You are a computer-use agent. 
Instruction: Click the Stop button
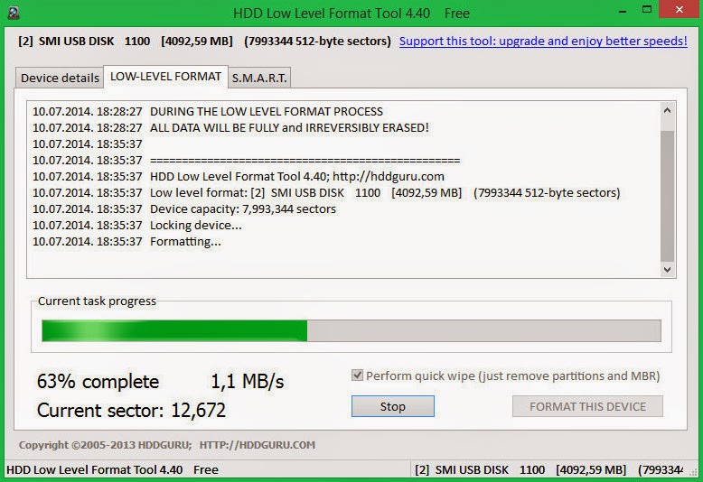click(x=393, y=406)
